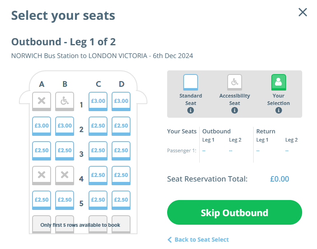317x249 pixels.
Task: Select seat 4C priced £2.50
Action: [98, 175]
